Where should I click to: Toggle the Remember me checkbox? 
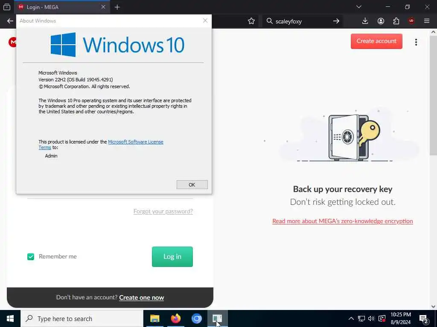[x=31, y=257]
